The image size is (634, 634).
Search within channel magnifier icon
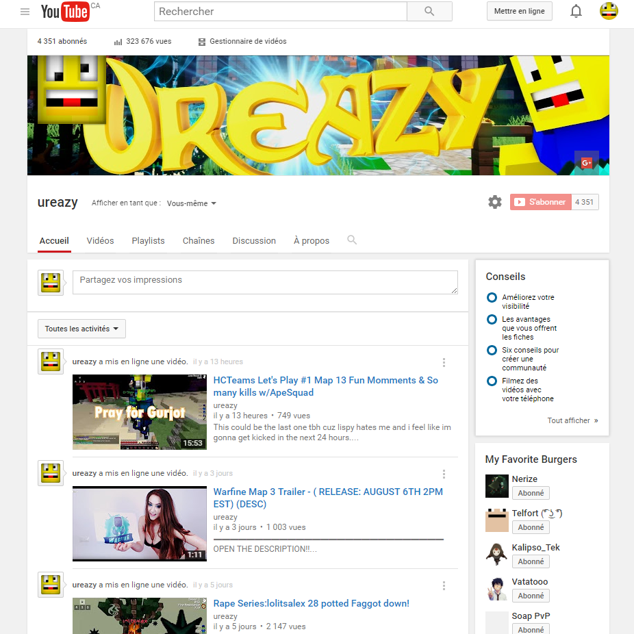(352, 240)
